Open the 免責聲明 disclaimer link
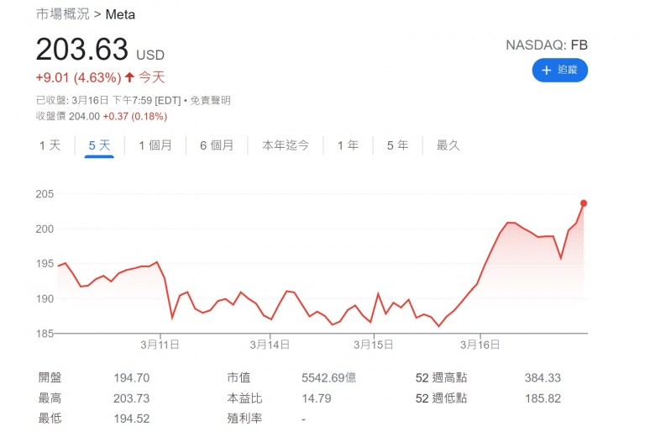The width and height of the screenshot is (645, 432). tap(210, 101)
